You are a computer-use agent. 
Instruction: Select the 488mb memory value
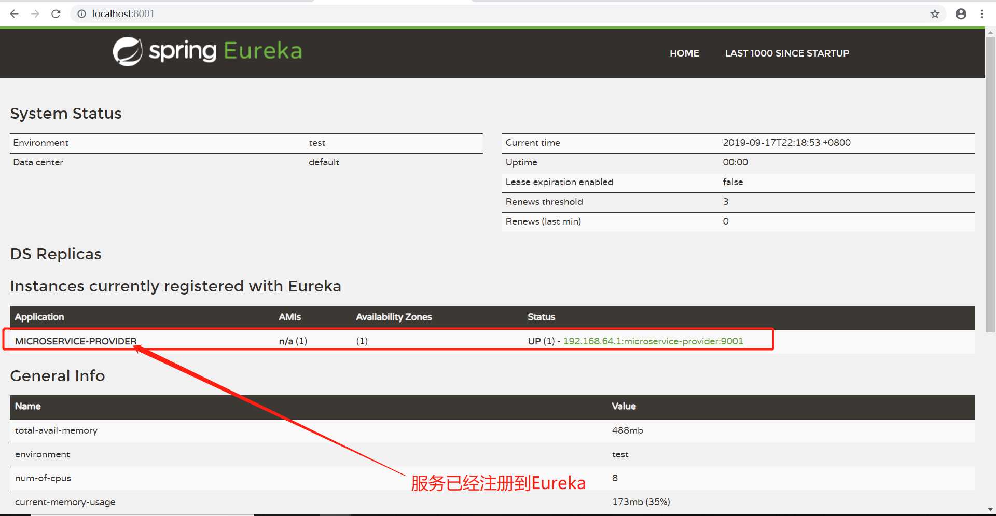point(627,430)
